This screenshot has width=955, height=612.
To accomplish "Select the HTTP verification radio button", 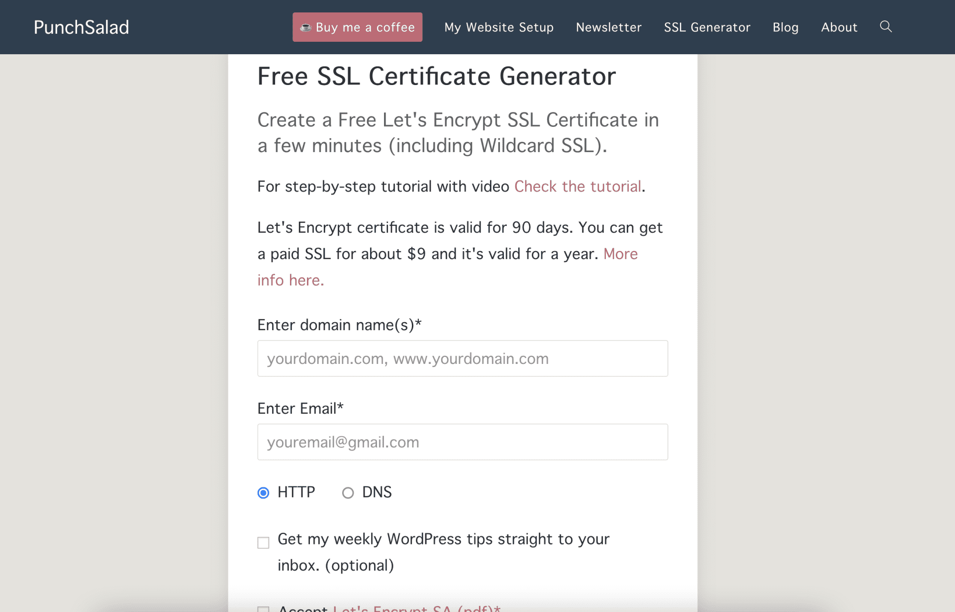I will 263,493.
